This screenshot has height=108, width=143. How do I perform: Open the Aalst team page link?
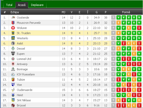click(x=20, y=43)
